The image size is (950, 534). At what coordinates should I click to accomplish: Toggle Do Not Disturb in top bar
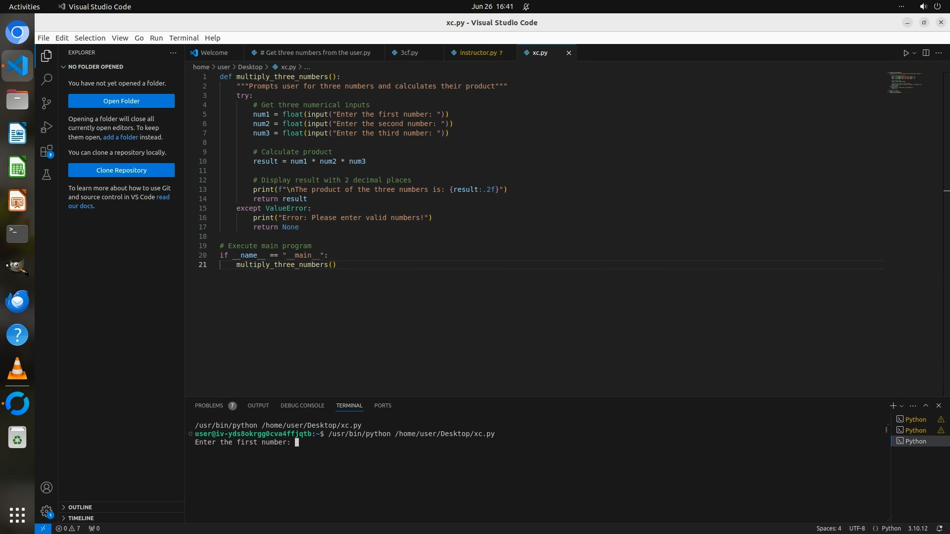[526, 7]
